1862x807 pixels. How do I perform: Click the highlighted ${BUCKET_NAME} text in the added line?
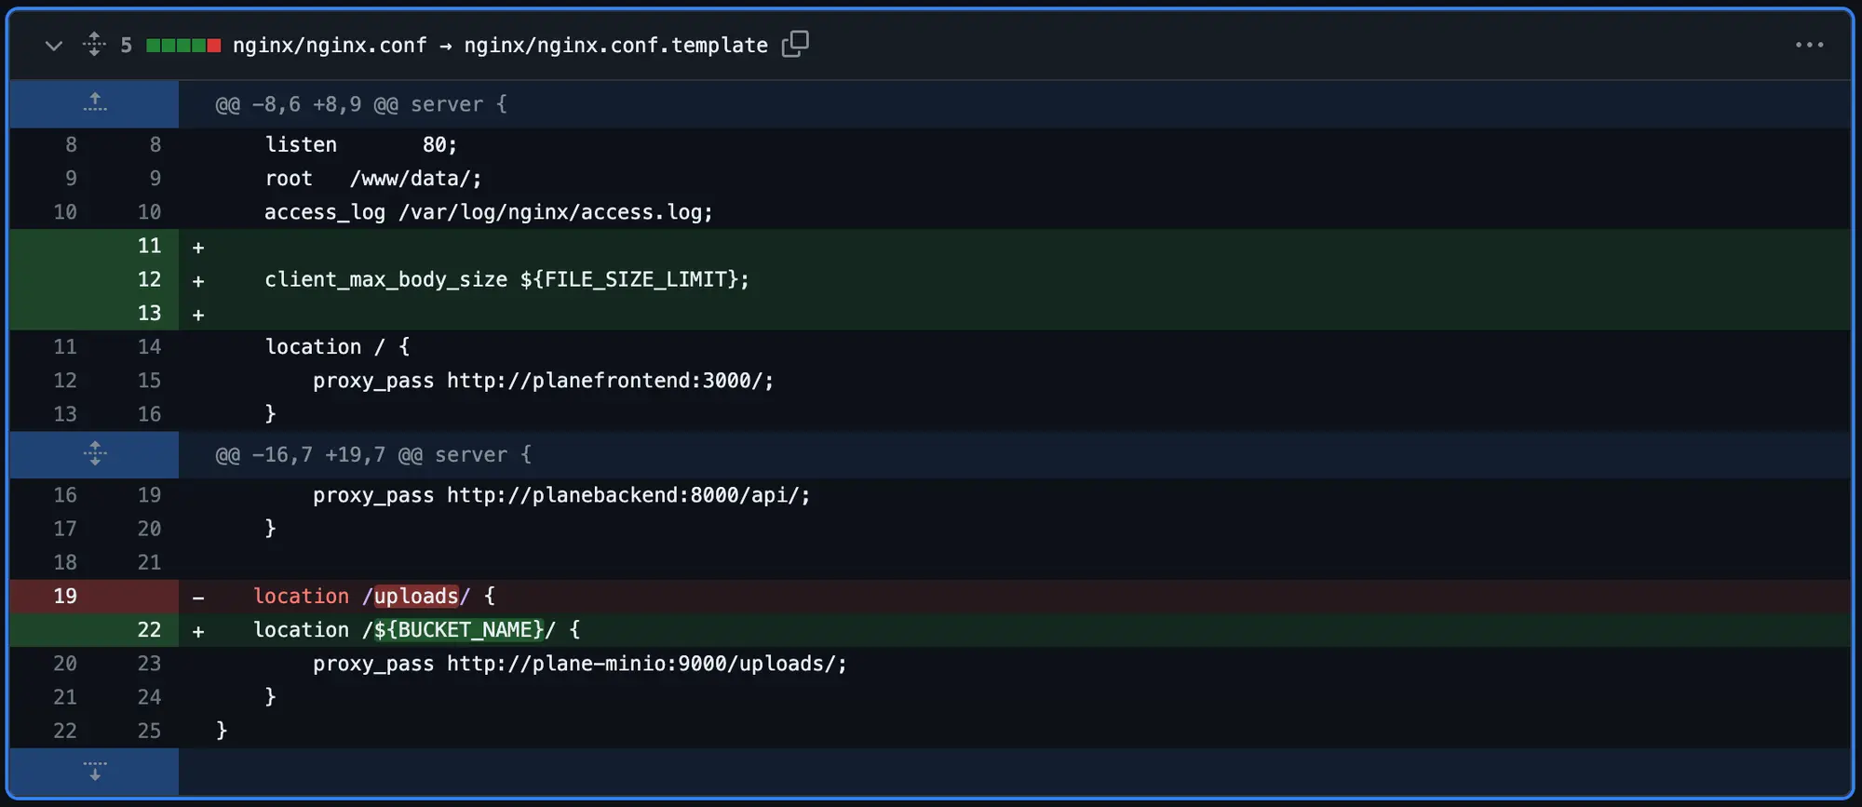[x=458, y=630]
